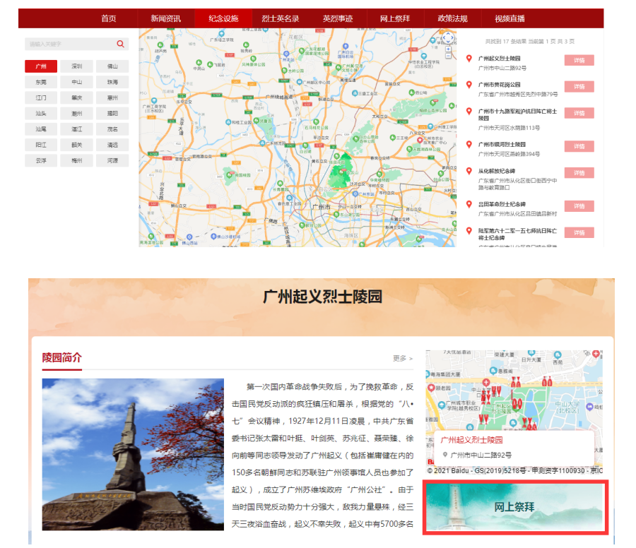Click the pin beside 陆军第六十二军一五七师抗日阵亡将士纪念碑
The width and height of the screenshot is (636, 548).
[x=469, y=231]
